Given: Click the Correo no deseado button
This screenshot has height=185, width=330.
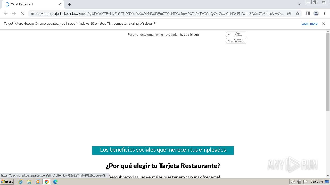Looking at the screenshot, I should 236,41.
